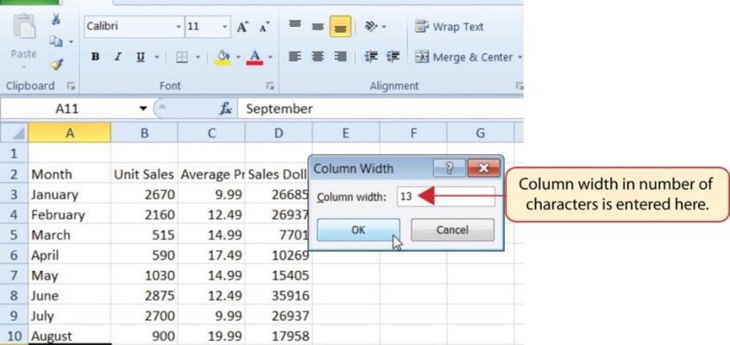Screen dimensions: 730x345
Task: Decrease font size with Shrink Font
Action: click(x=265, y=27)
